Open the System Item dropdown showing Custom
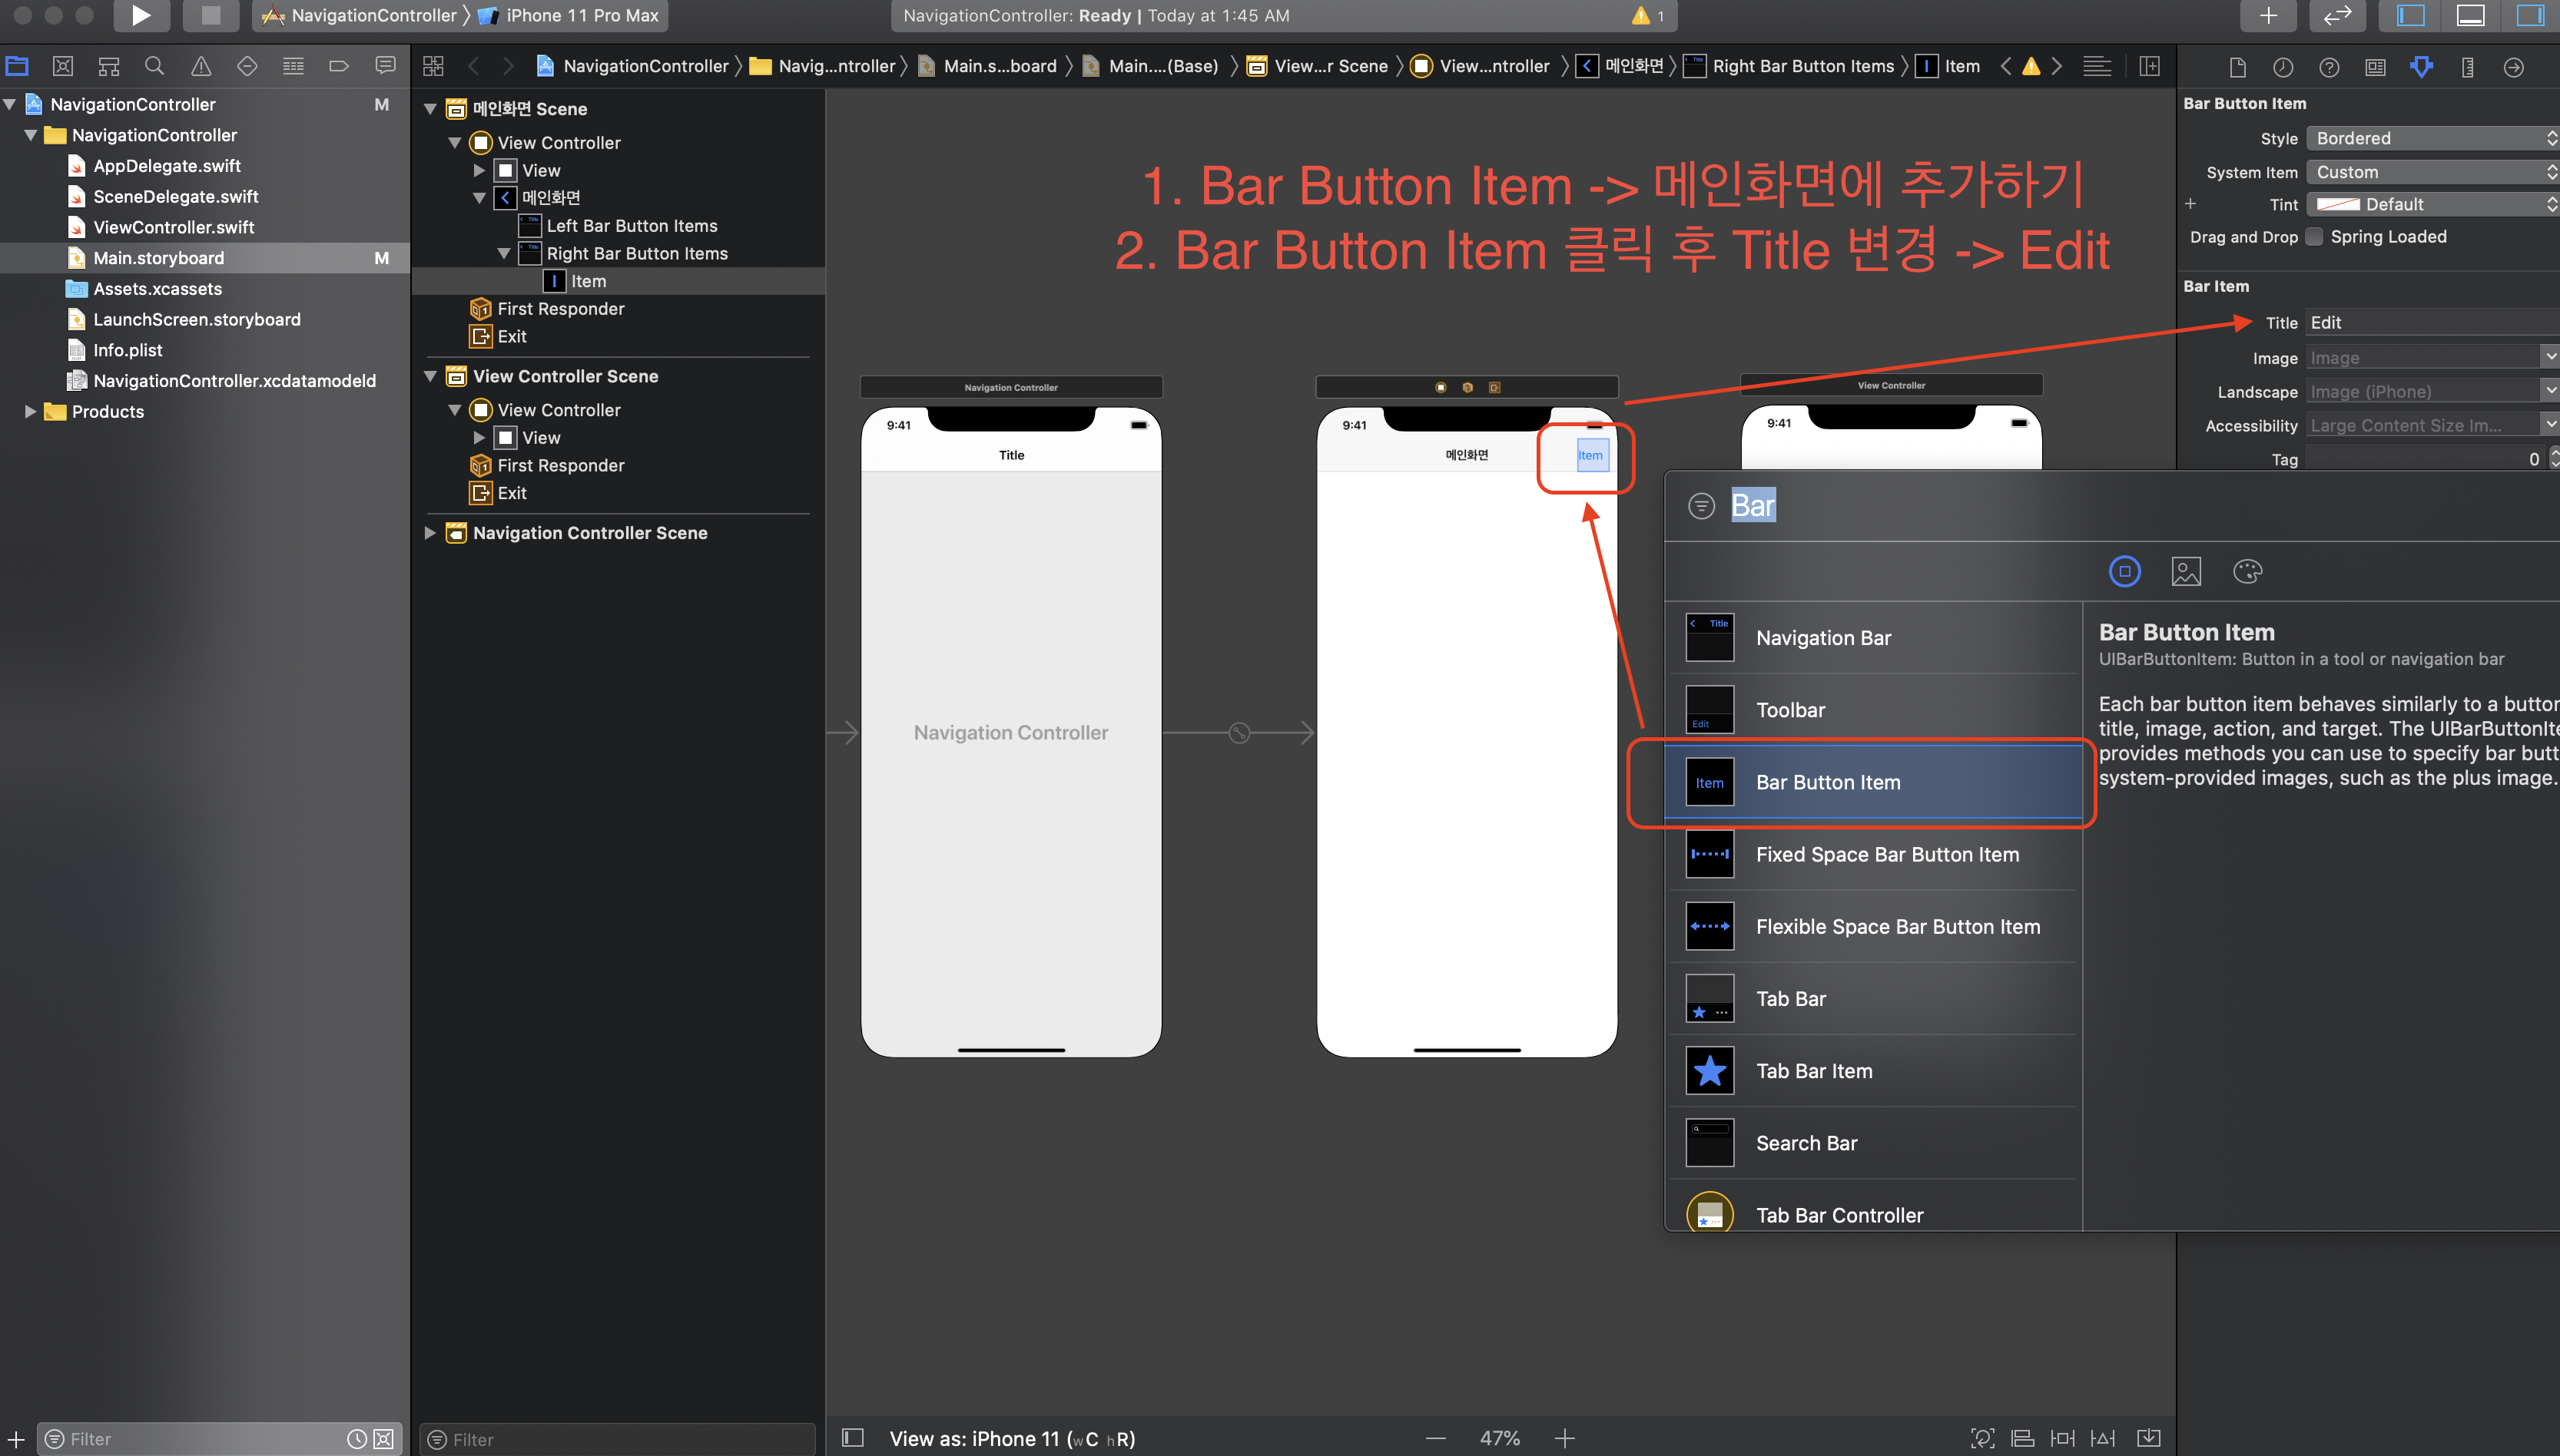This screenshot has height=1456, width=2560. click(x=2432, y=172)
